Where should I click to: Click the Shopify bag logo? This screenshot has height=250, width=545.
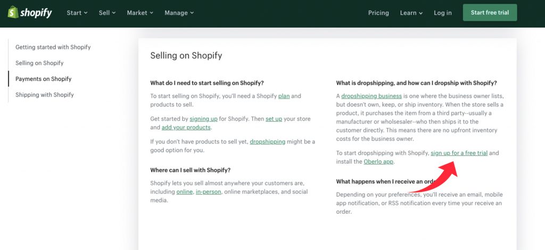click(x=13, y=12)
